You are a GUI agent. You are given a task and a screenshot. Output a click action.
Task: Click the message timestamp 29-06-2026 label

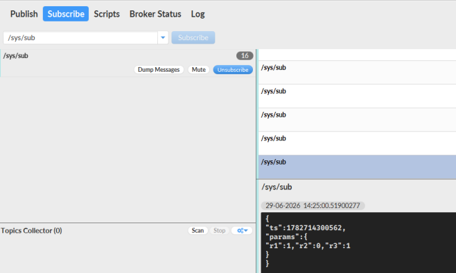point(313,206)
